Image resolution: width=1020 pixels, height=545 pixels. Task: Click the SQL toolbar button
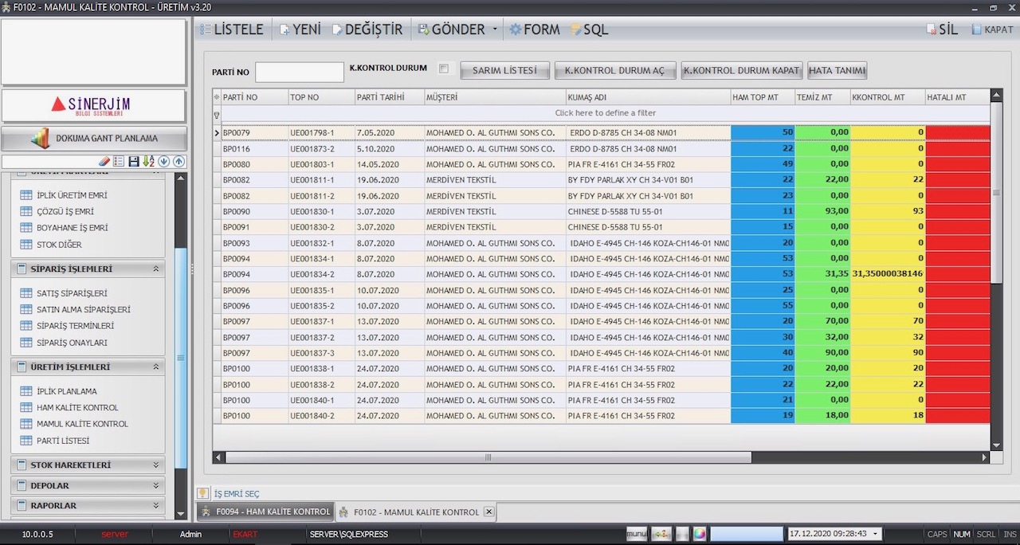590,29
